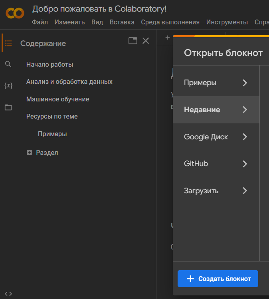This screenshot has width=269, height=299.
Task: Open the variables {x} panel icon
Action: (x=8, y=85)
